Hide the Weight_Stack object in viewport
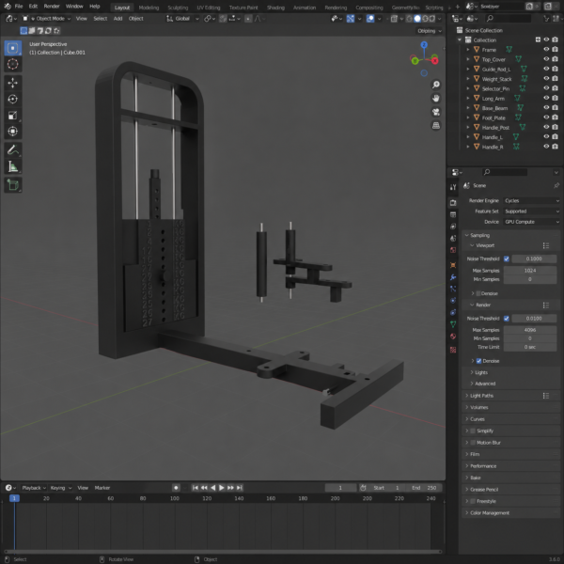 (x=546, y=78)
